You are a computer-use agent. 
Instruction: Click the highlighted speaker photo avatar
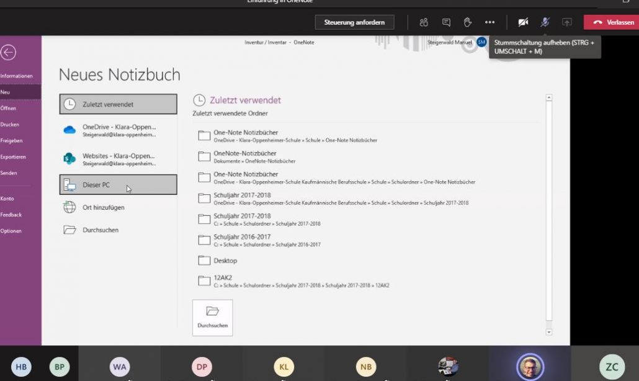pyautogui.click(x=530, y=367)
